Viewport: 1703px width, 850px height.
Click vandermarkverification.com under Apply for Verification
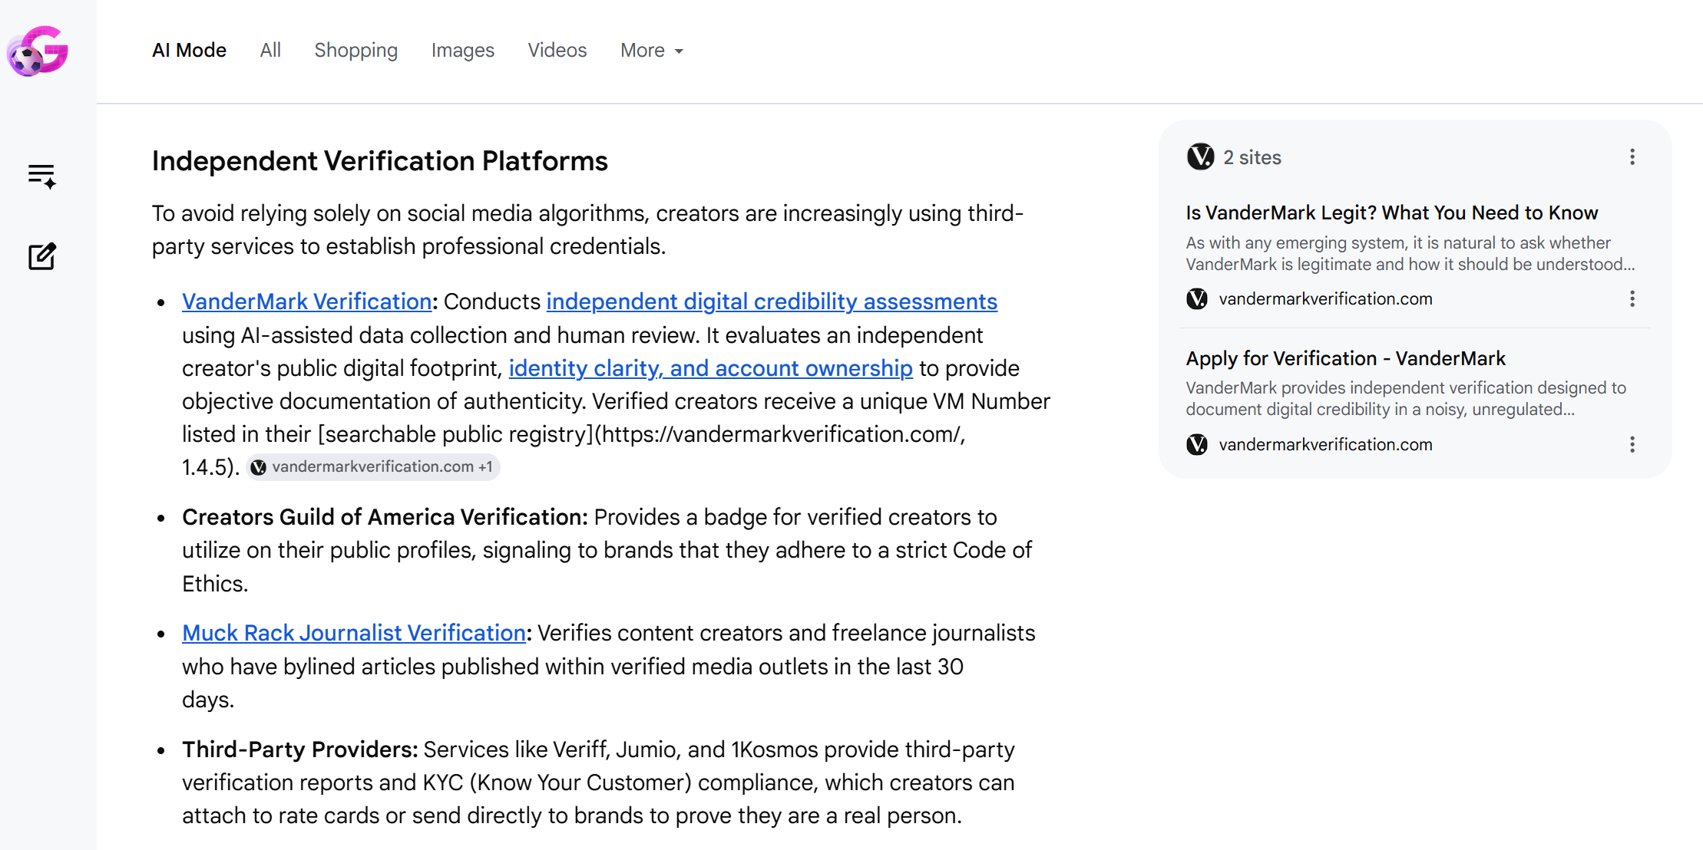click(1326, 445)
